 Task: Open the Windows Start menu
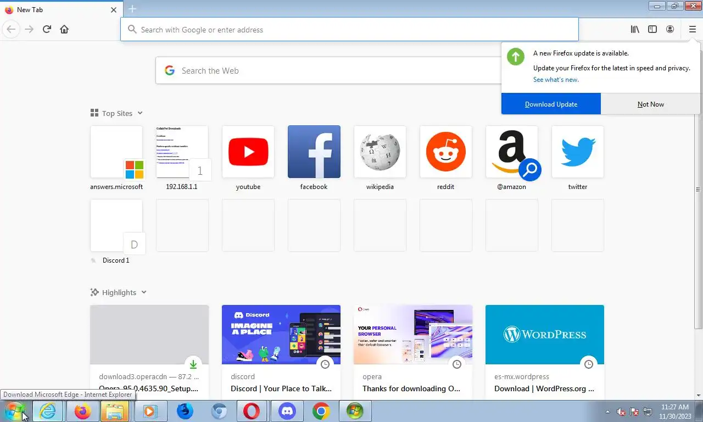(14, 410)
